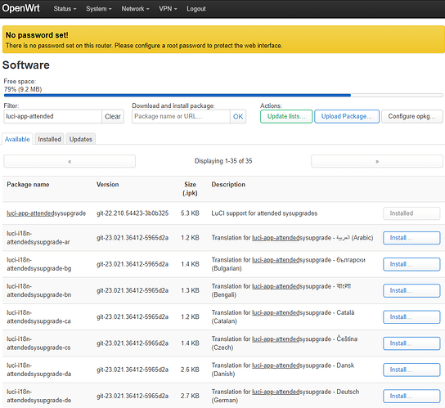Click the OpenWrt brand logo

pos(20,8)
